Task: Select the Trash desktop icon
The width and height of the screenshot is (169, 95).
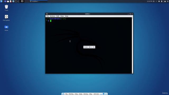Action: [6, 8]
